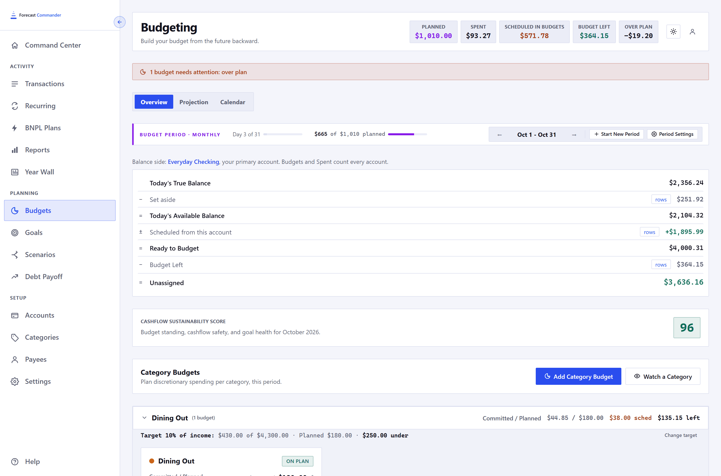Open user profile icon in header

692,32
